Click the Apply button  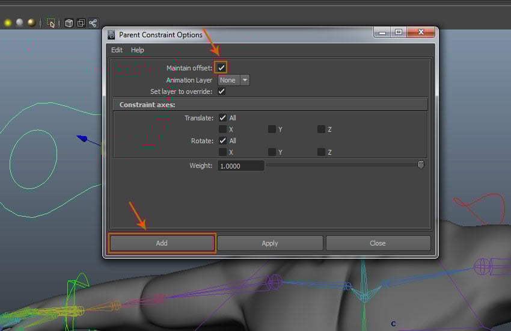point(270,243)
